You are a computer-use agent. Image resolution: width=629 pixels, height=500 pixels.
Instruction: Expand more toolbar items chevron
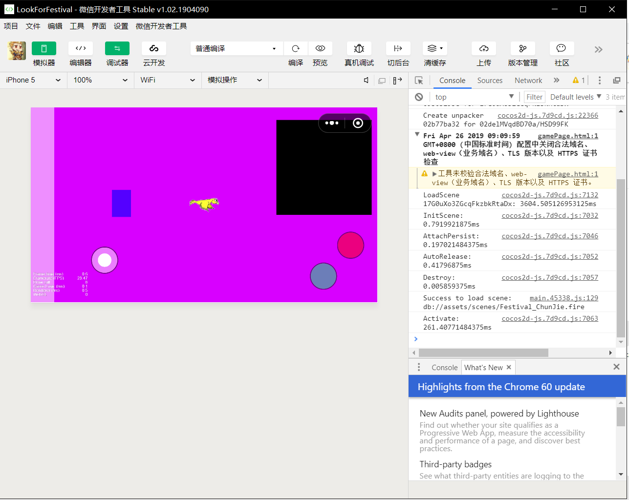[x=599, y=49]
